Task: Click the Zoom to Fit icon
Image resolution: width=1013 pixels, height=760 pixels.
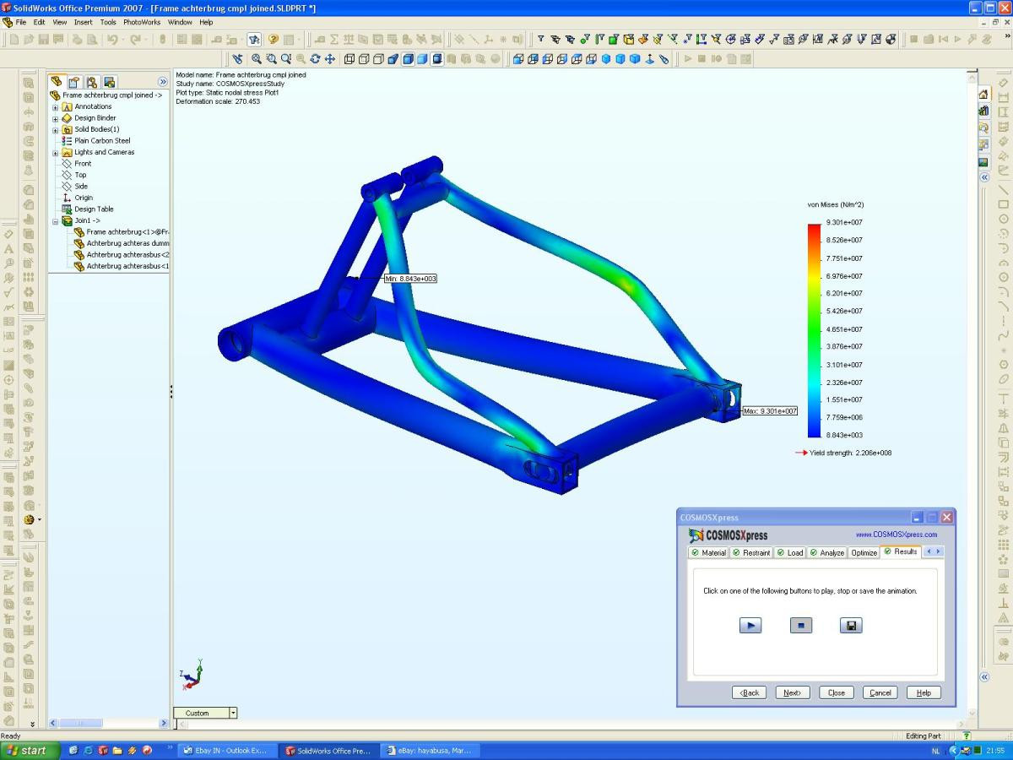Action: tap(257, 59)
